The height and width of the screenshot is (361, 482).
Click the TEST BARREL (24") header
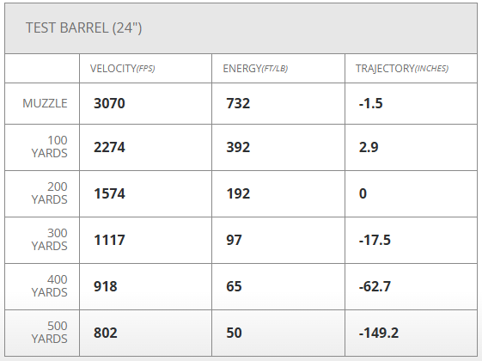point(83,28)
